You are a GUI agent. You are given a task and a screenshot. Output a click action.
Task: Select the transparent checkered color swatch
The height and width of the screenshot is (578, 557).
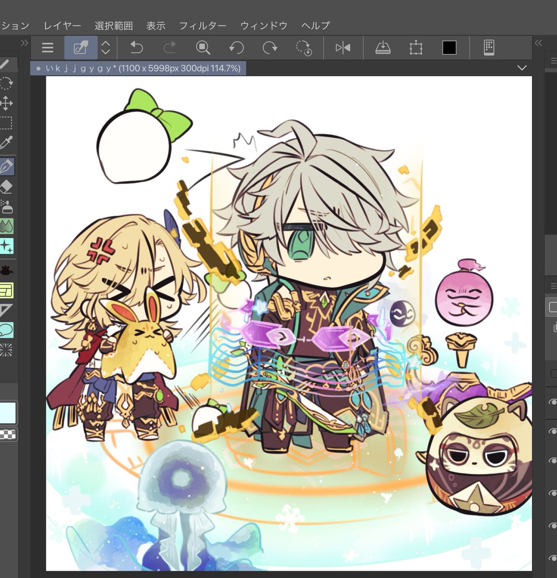(8, 434)
